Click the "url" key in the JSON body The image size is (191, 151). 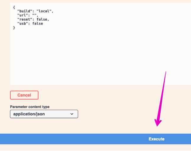23,15
